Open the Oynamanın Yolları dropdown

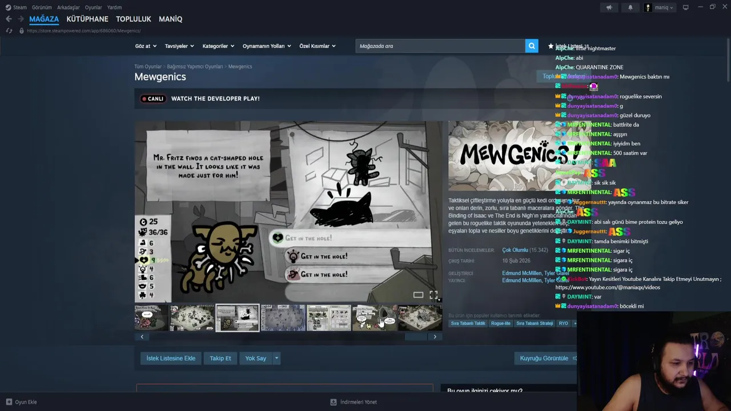tap(267, 46)
